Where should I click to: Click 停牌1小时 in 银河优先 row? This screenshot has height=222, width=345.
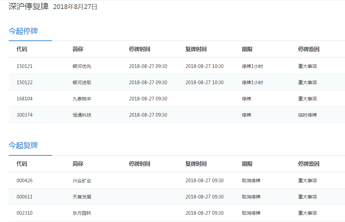point(252,66)
